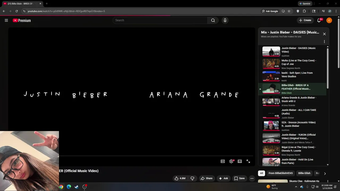Enter full screen mode
The image size is (340, 191).
pyautogui.click(x=248, y=161)
